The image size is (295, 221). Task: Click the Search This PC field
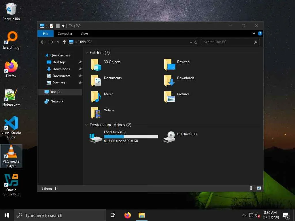(231, 42)
